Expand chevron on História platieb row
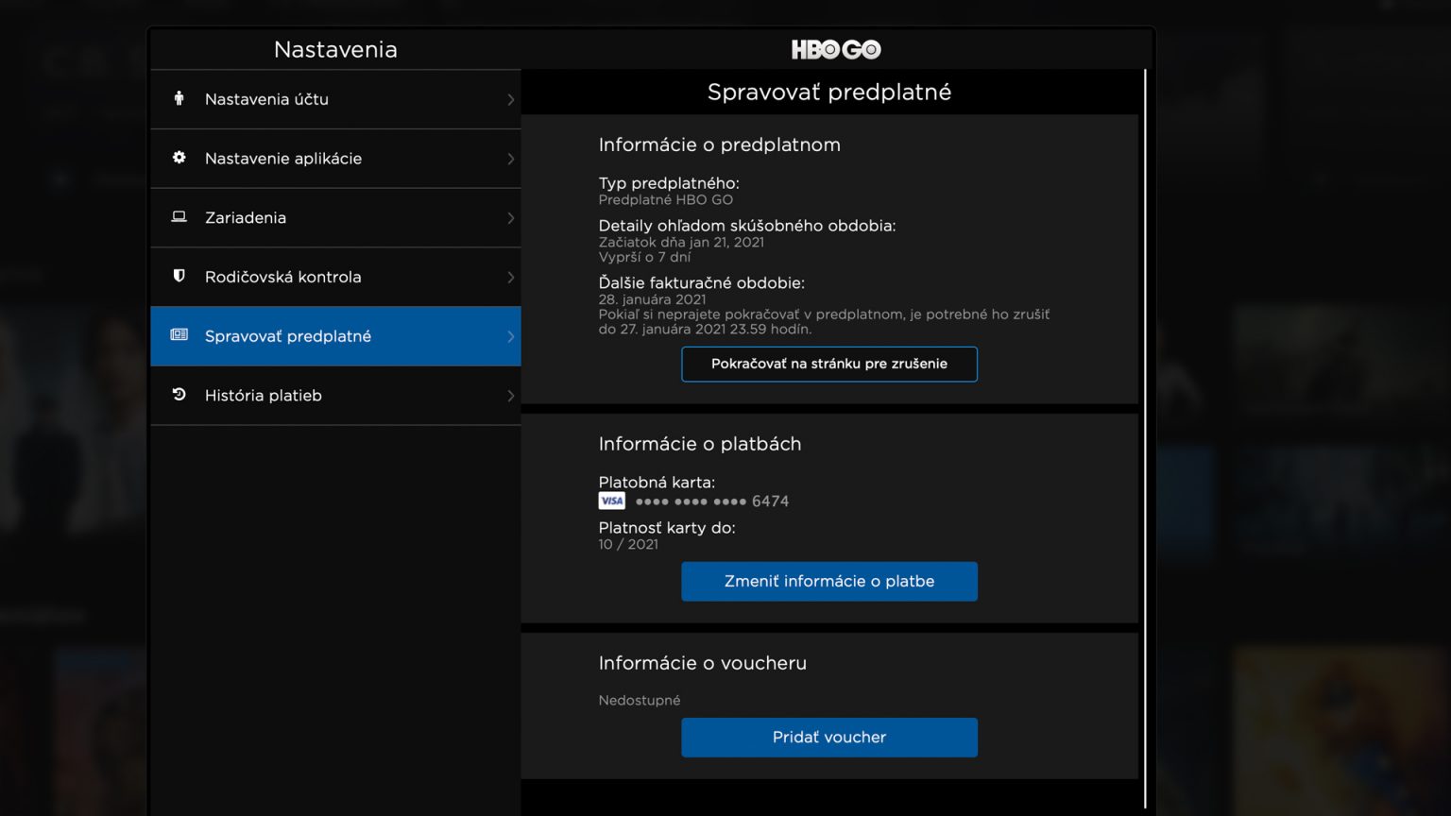This screenshot has width=1451, height=816. click(x=510, y=396)
